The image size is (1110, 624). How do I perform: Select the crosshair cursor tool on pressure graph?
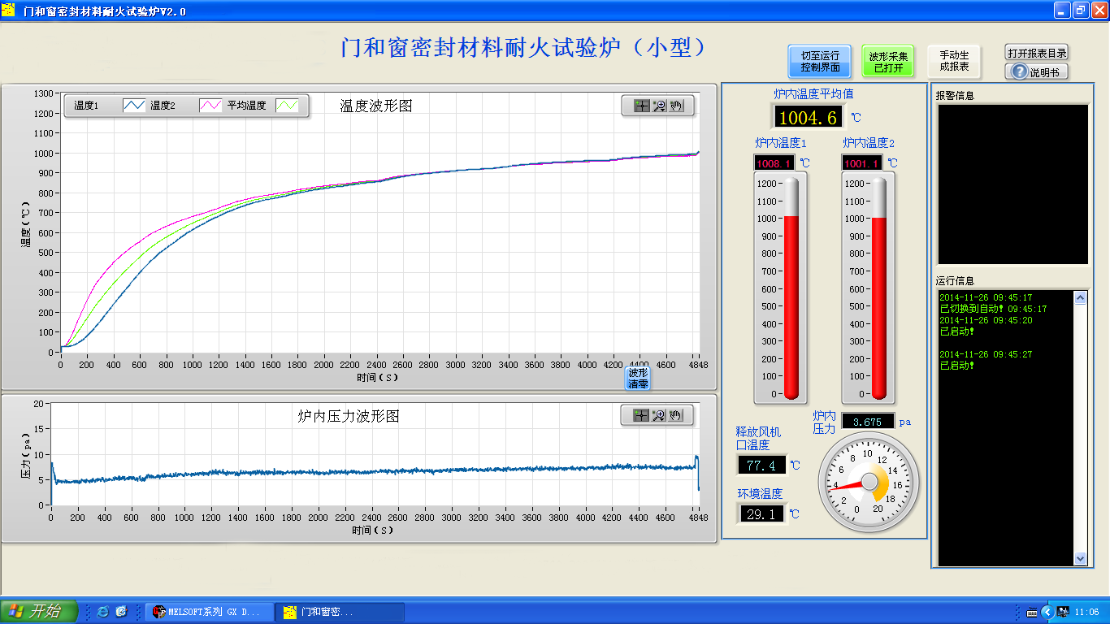[x=641, y=415]
